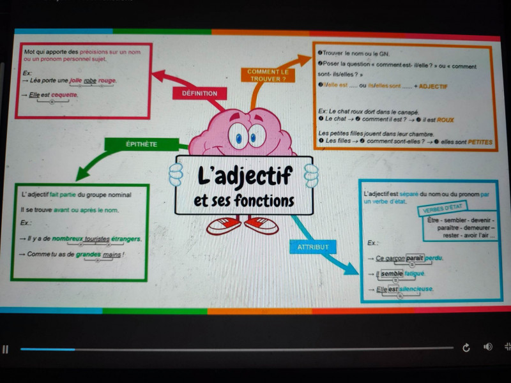Click the green ÉPITHÈTE label
Viewport: 511px width, 383px height.
pos(141,145)
